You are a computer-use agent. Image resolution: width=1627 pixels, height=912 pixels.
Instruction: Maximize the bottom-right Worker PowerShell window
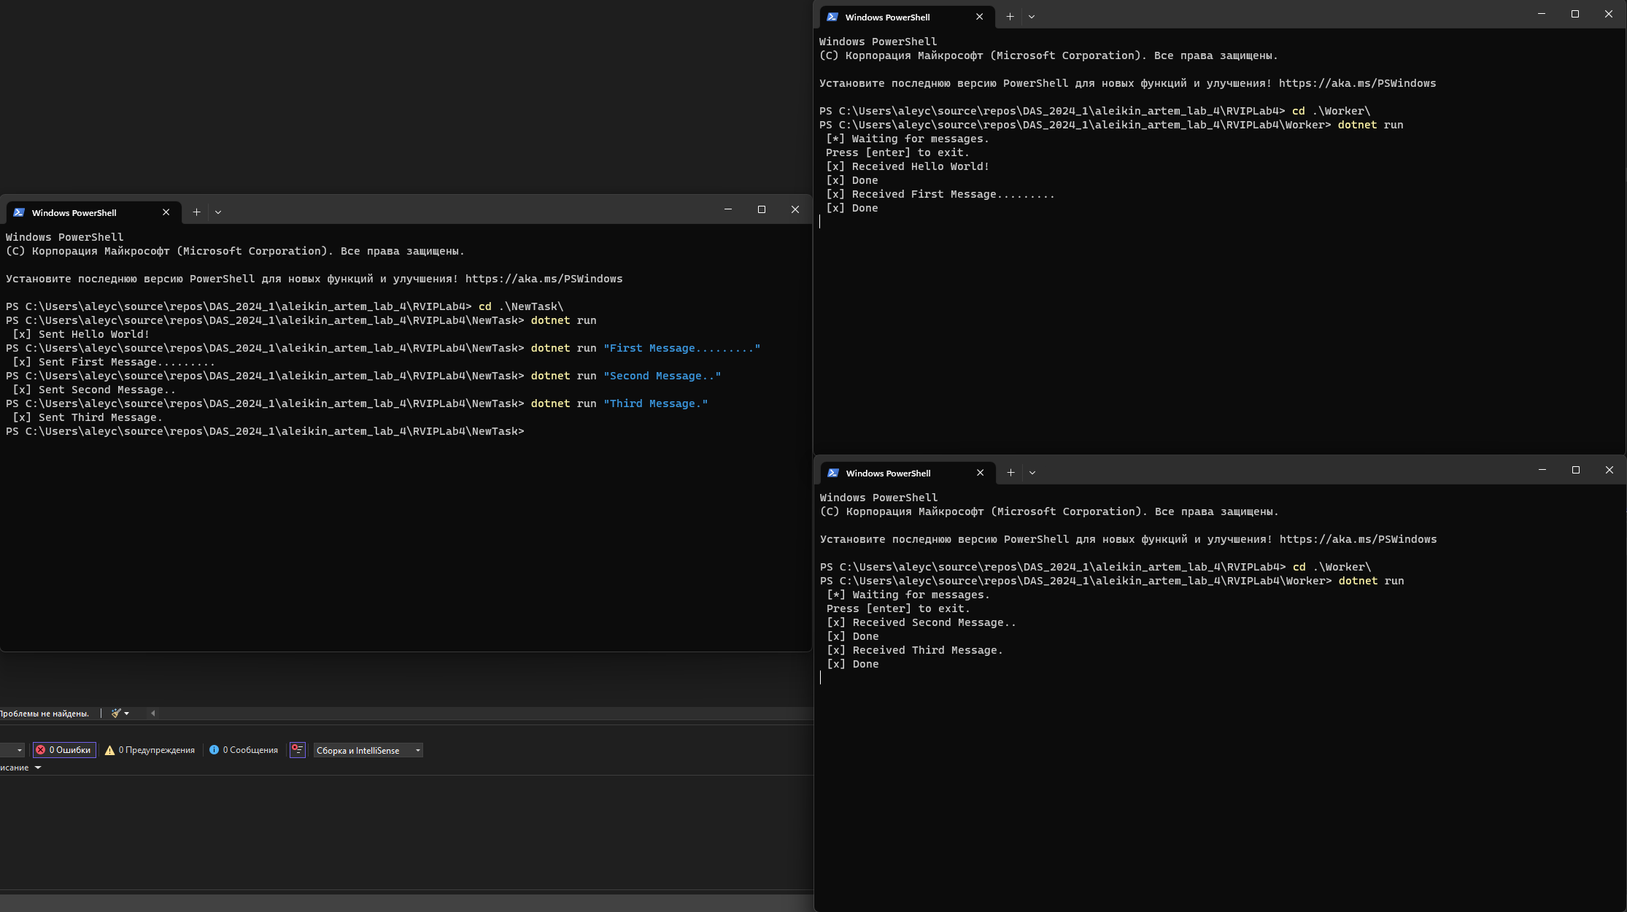click(x=1576, y=470)
